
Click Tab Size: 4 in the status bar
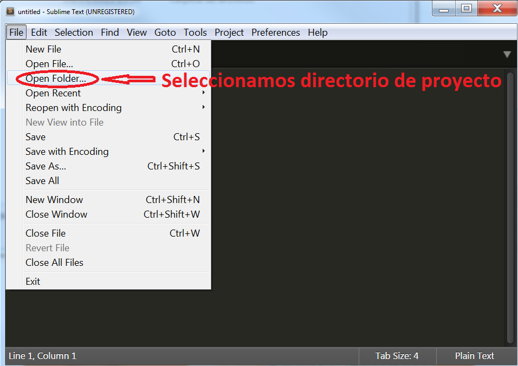[x=397, y=356]
